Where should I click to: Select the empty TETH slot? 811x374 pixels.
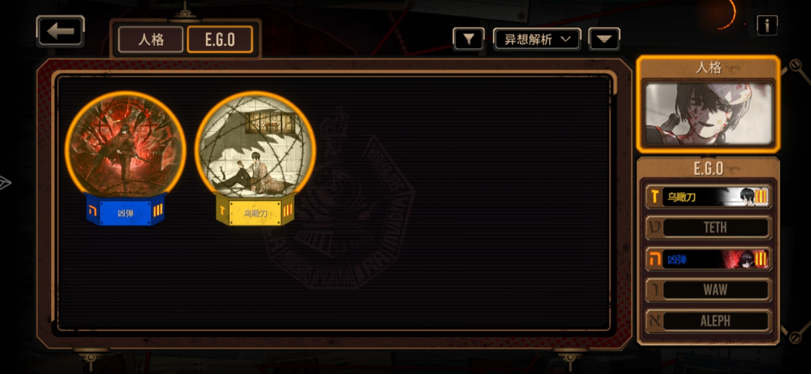[709, 228]
